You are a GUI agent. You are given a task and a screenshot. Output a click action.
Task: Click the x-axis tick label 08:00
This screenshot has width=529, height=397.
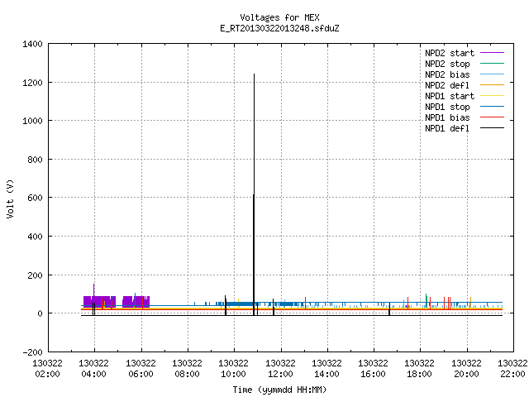point(187,374)
